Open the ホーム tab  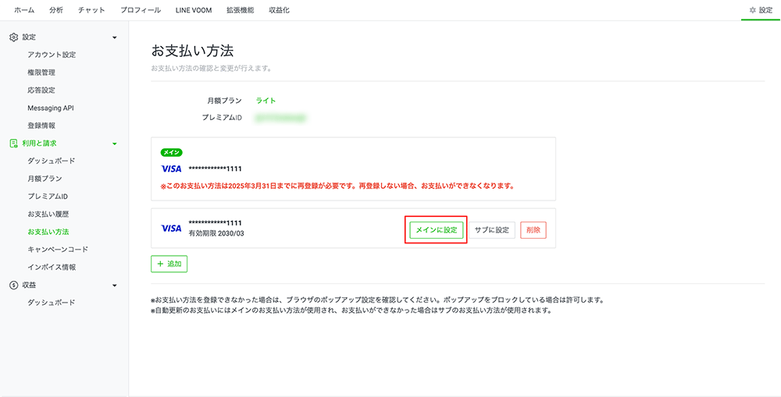click(24, 10)
